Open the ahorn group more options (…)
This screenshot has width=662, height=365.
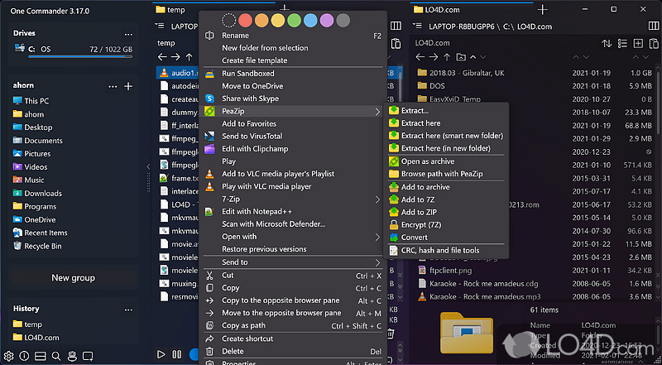[x=113, y=86]
